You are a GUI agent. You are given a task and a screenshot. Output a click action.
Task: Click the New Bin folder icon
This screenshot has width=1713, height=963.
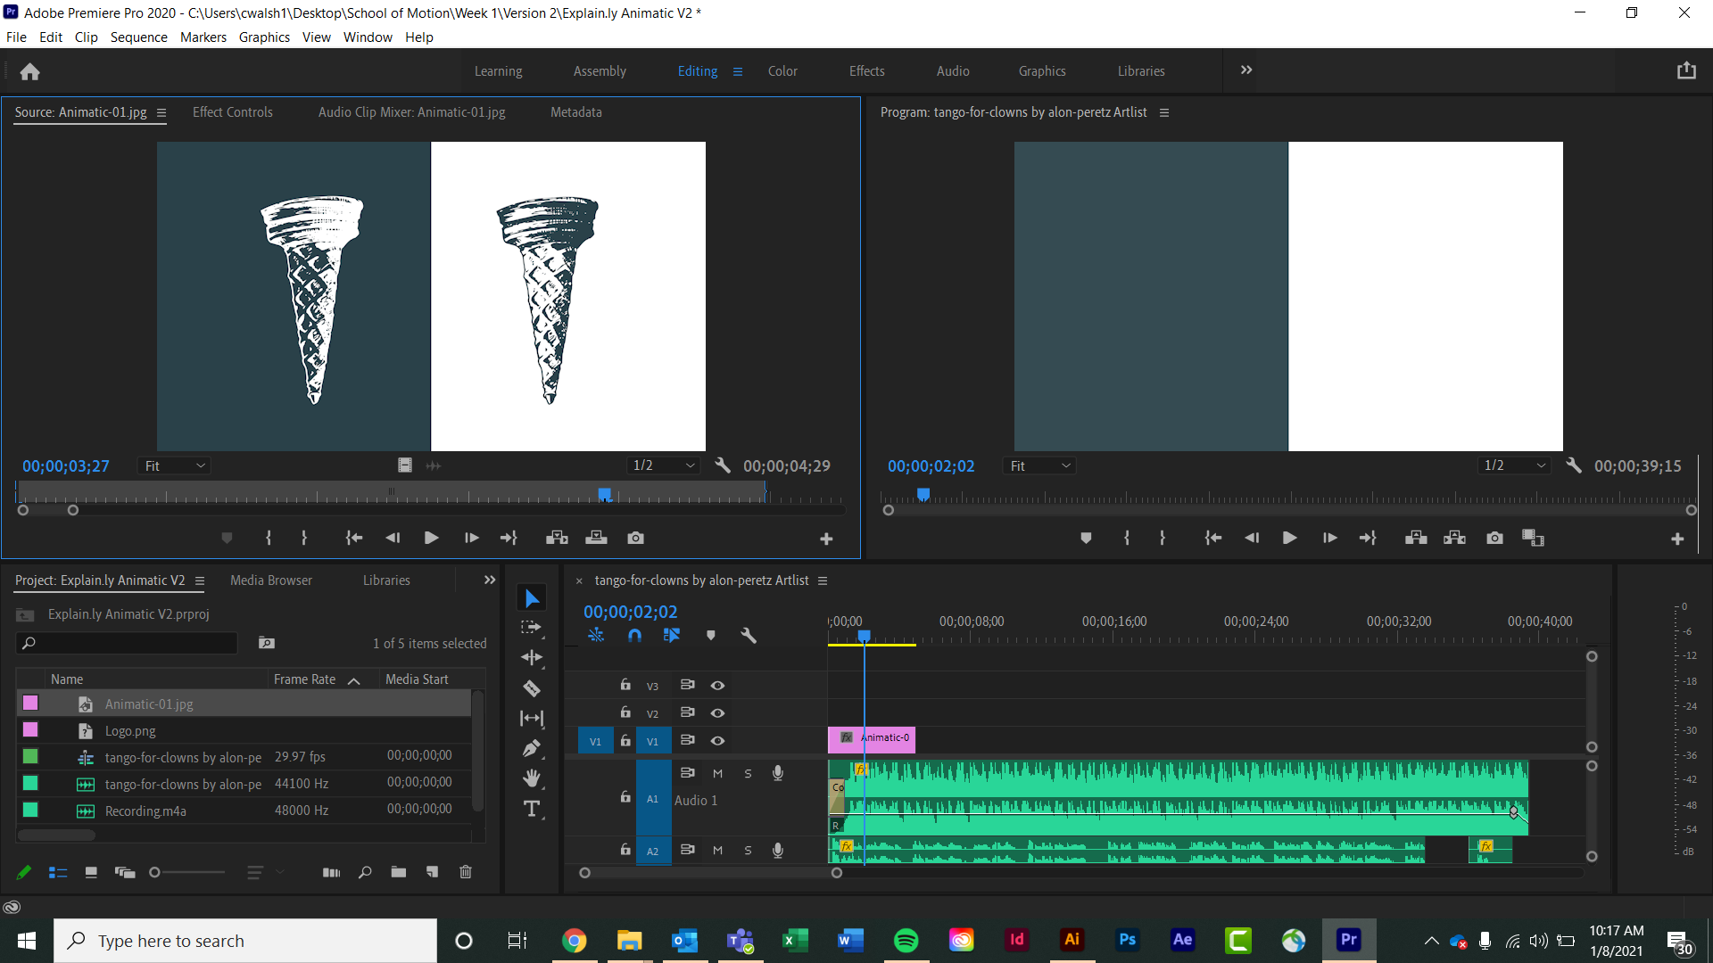pos(399,872)
